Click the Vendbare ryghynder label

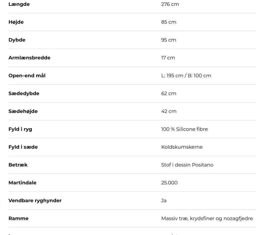tap(35, 201)
